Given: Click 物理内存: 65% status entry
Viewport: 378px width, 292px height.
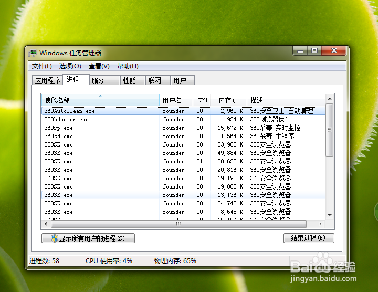Looking at the screenshot, I should [175, 261].
